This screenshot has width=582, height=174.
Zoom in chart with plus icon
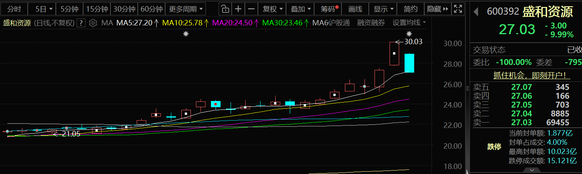(239, 9)
